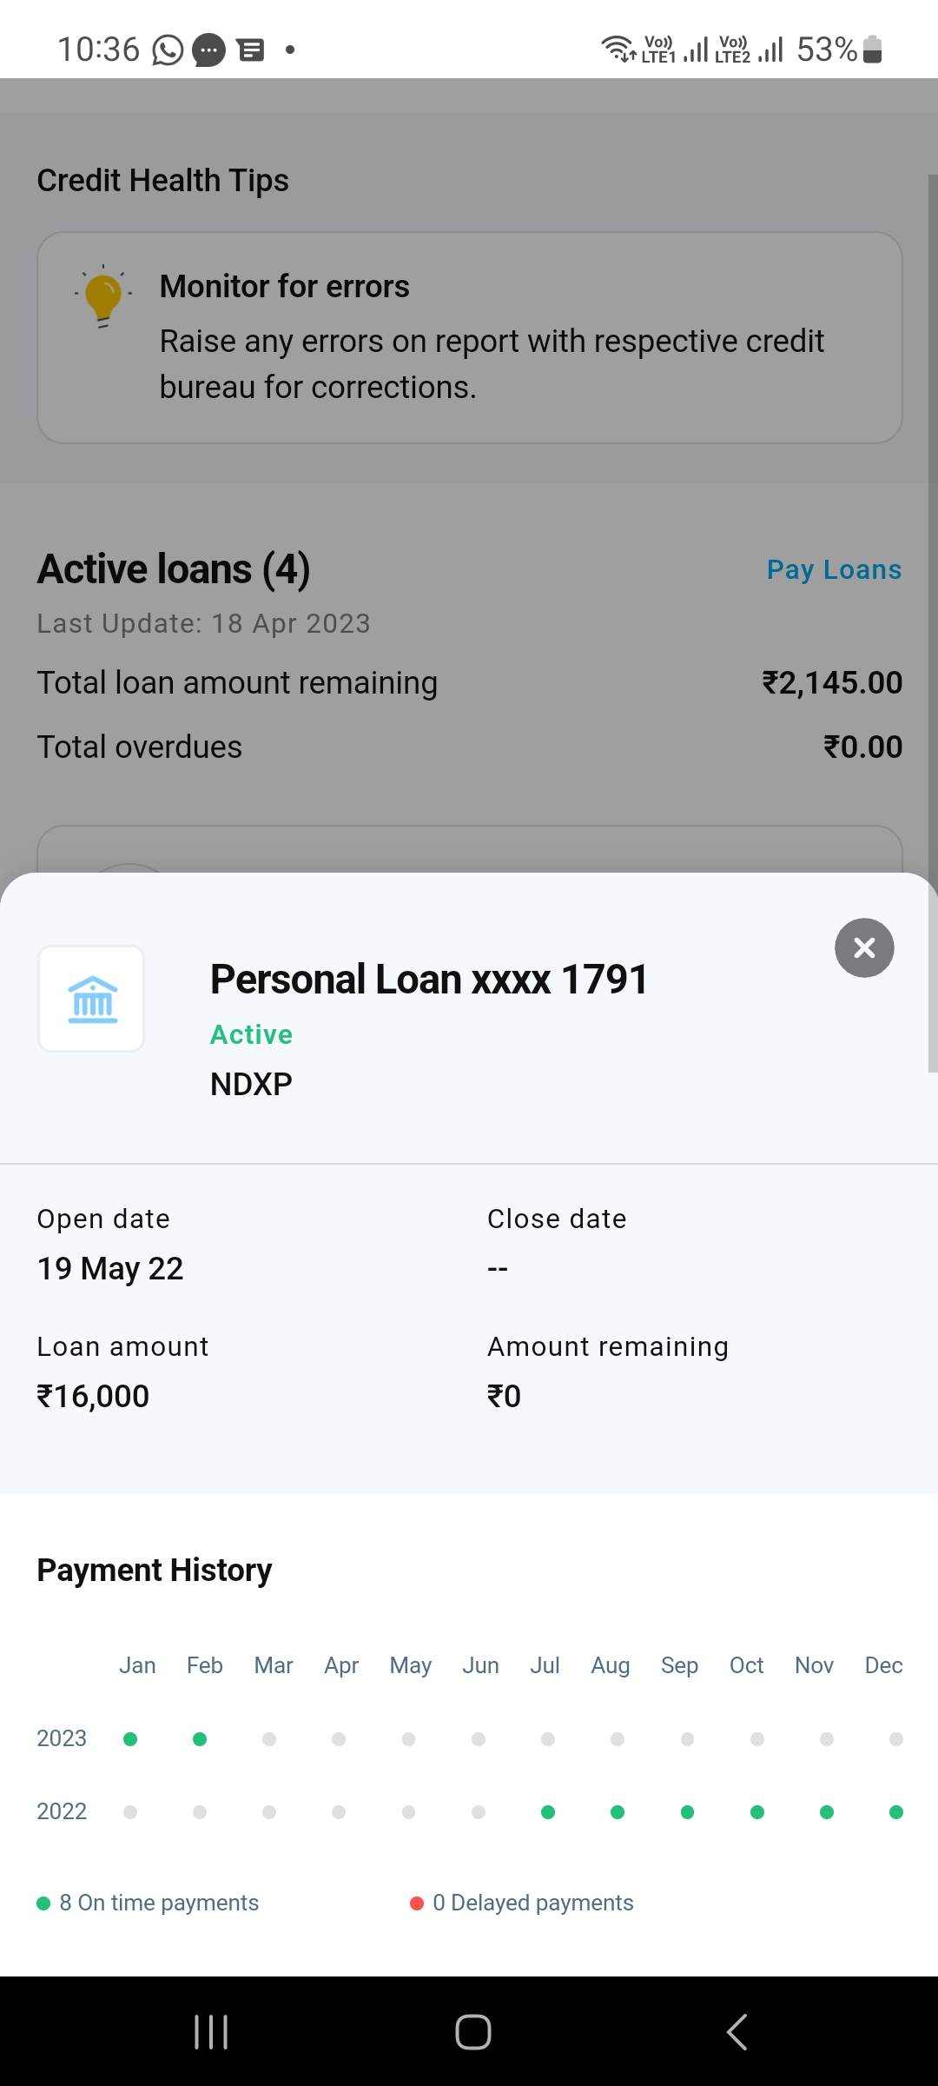The height and width of the screenshot is (2086, 938).
Task: Tap the Monitor for errors tip card
Action: pos(469,337)
